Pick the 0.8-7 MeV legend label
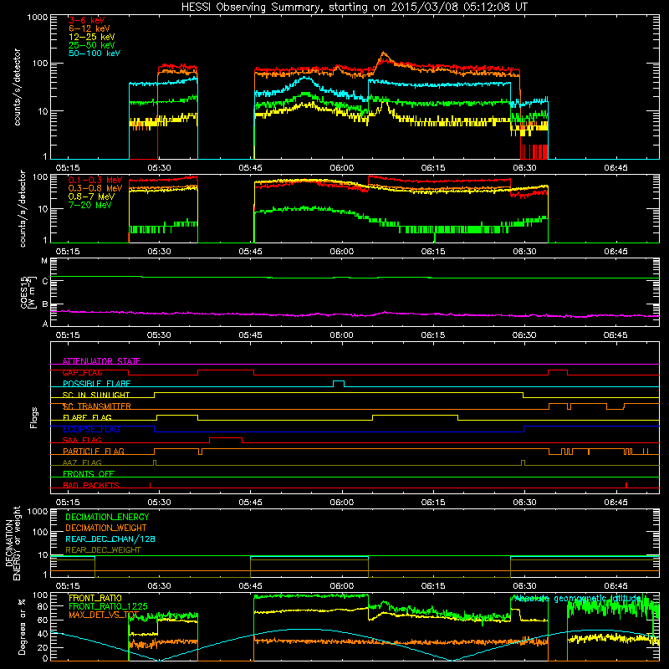Viewport: 669px width, 669px height. [92, 197]
